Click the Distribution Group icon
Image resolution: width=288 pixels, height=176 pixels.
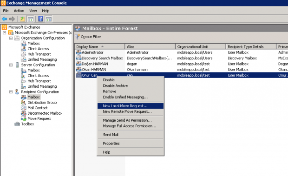[x=23, y=103]
